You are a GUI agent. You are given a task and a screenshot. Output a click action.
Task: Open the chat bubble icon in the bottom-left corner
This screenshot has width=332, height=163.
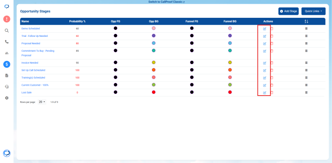pyautogui.click(x=7, y=153)
